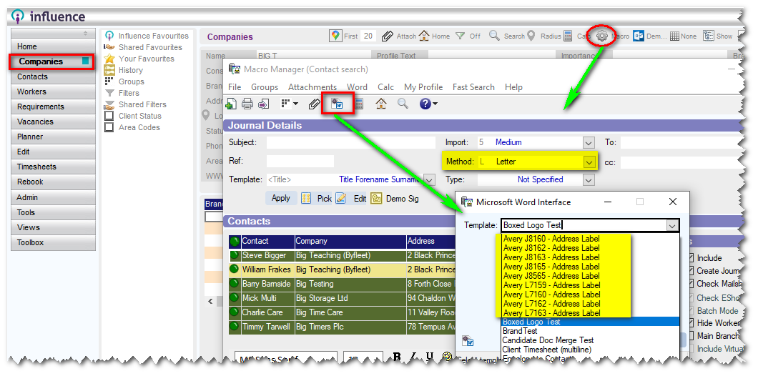
Task: Click the Underline formatting icon
Action: click(429, 357)
